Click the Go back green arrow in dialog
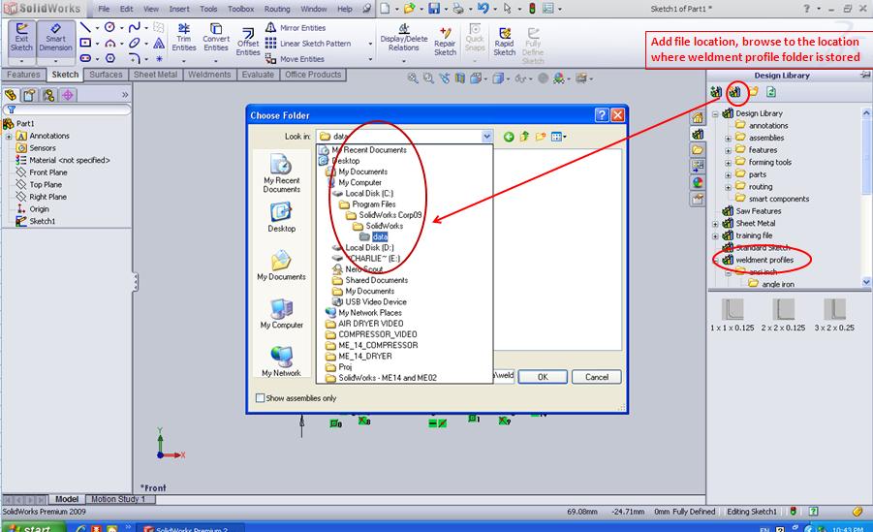The image size is (873, 532). [x=509, y=137]
